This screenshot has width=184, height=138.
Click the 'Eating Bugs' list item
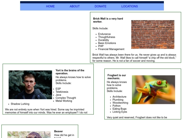coord(120,109)
